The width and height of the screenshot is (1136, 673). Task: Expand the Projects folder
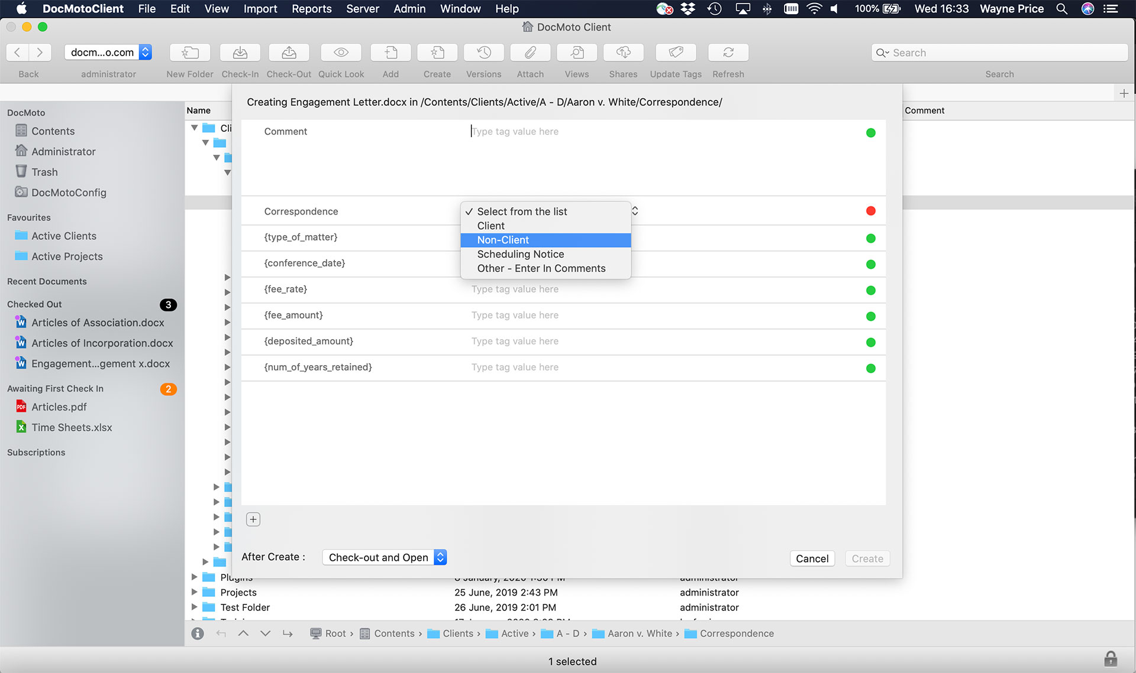pos(194,592)
